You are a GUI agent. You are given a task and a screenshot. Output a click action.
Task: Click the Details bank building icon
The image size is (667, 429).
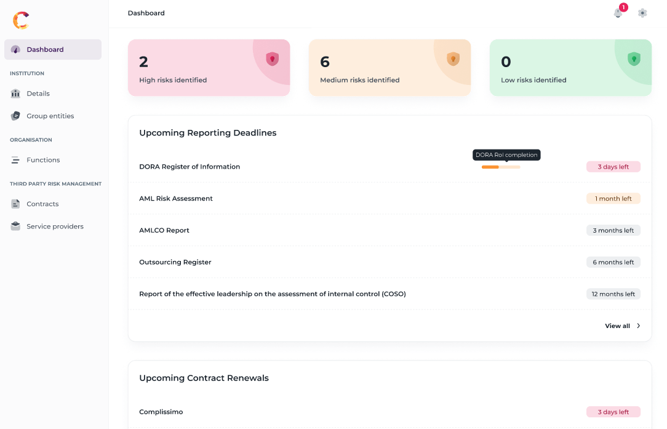(15, 94)
